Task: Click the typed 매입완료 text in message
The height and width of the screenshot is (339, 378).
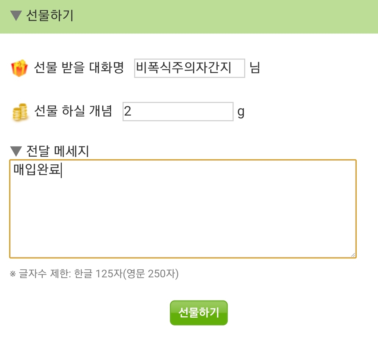Action: (x=37, y=170)
